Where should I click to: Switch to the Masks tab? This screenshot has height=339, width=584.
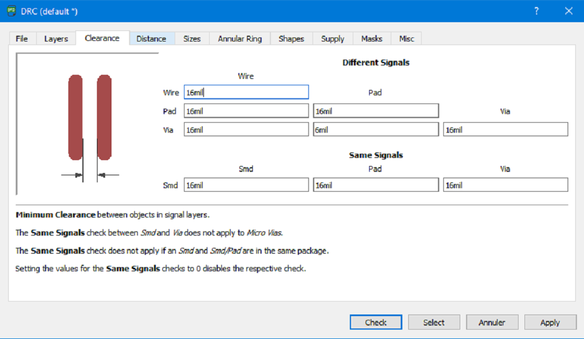click(371, 39)
